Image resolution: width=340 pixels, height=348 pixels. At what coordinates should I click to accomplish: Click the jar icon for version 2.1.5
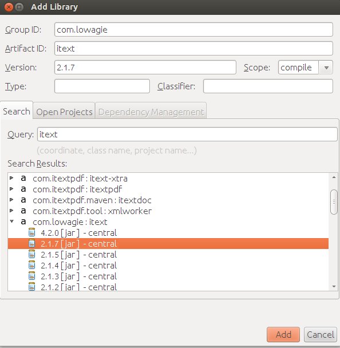tap(32, 254)
